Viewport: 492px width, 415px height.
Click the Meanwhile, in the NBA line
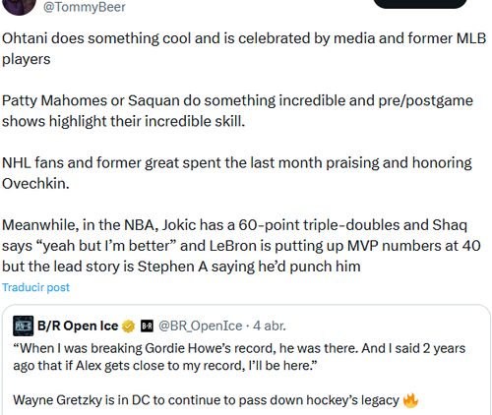[234, 225]
